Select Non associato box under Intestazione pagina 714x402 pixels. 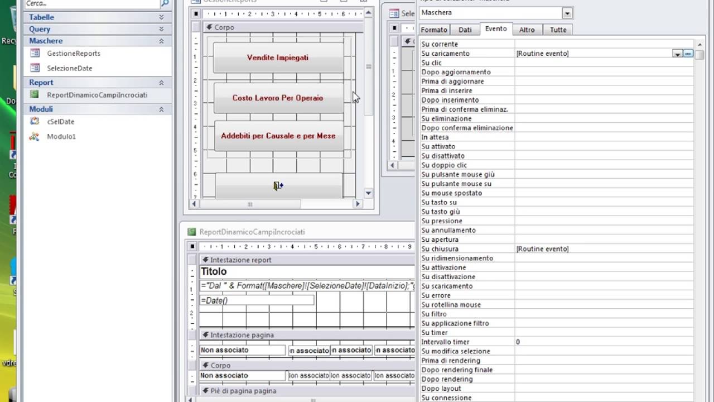click(x=243, y=350)
